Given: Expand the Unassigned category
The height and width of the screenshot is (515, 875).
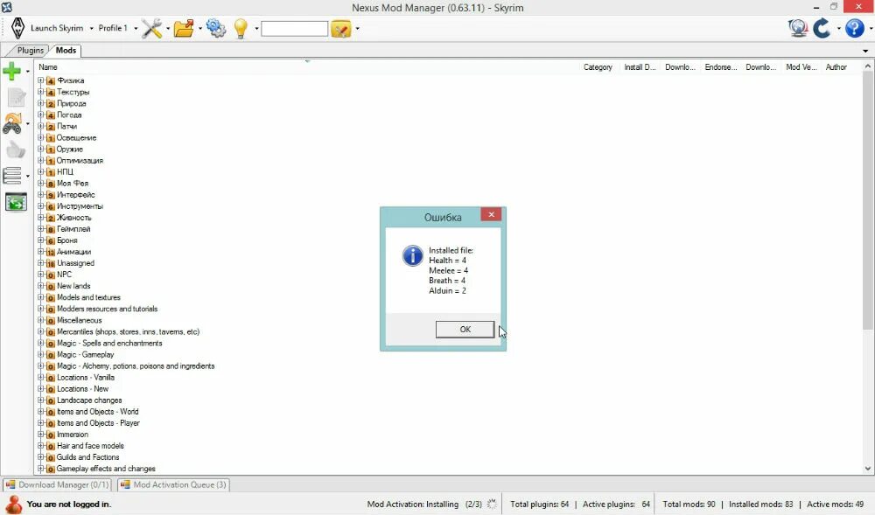Looking at the screenshot, I should coord(41,263).
